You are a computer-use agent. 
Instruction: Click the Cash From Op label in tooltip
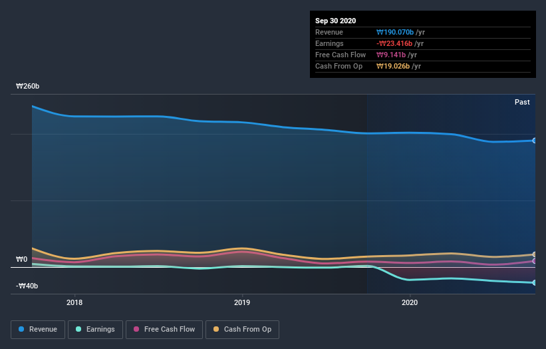(339, 66)
